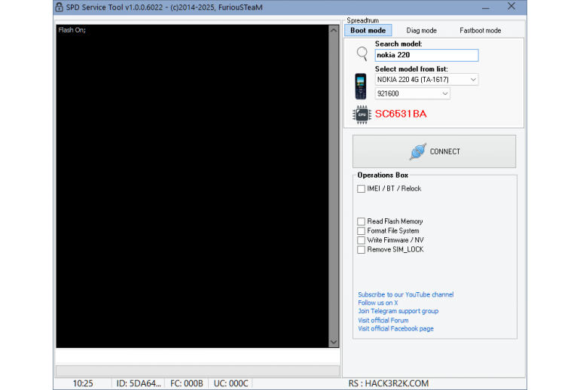Open the Fastboot mode tab
This screenshot has width=580, height=390.
click(x=480, y=30)
